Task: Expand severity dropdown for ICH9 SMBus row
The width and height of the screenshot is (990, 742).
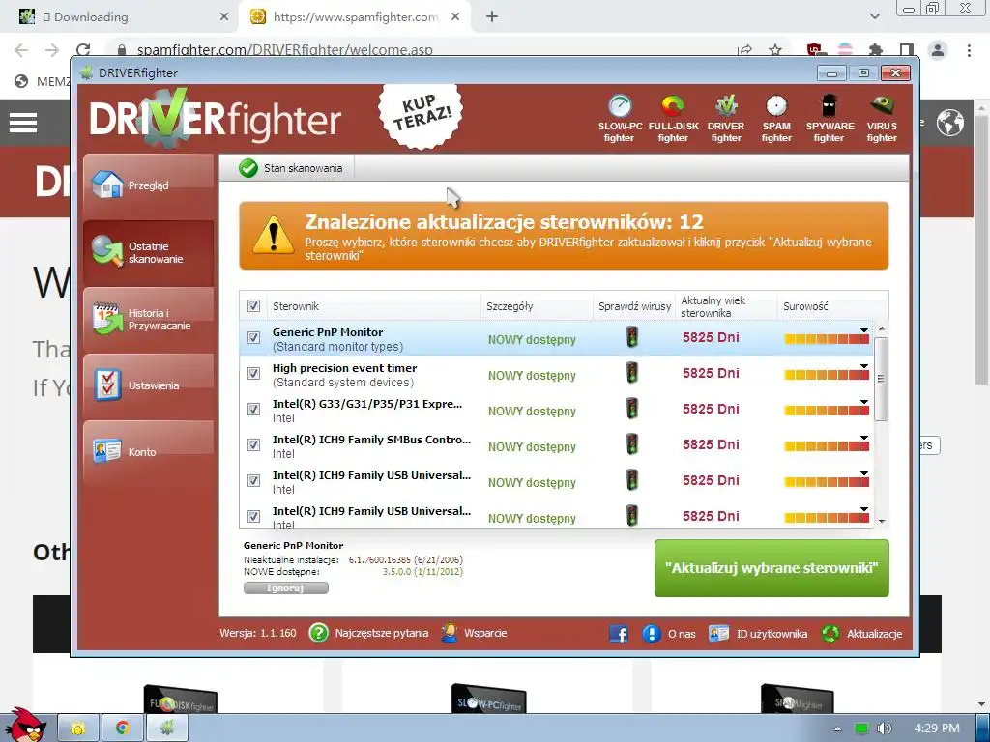Action: (x=863, y=438)
